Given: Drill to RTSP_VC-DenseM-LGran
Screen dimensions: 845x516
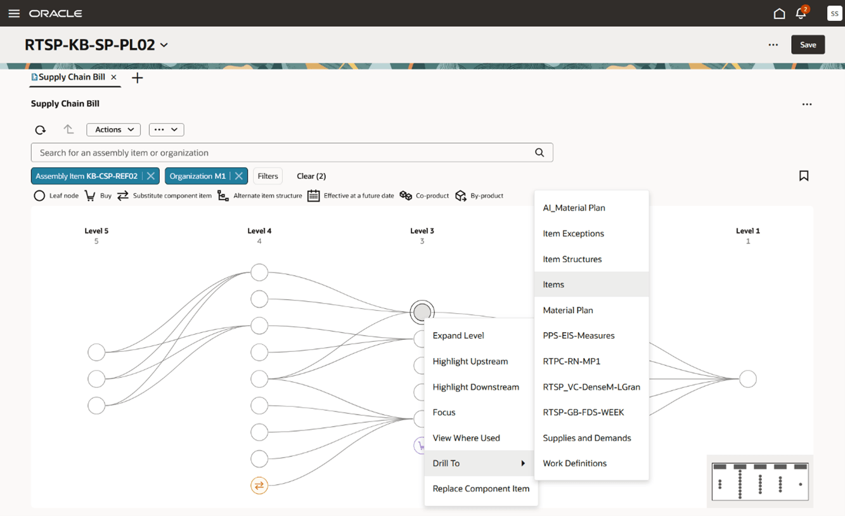Looking at the screenshot, I should [x=591, y=387].
